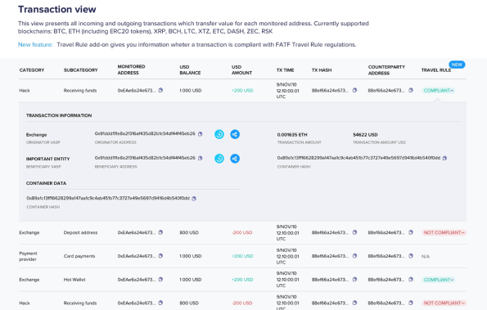Copy TX hash in Card payments row
The image size is (487, 310).
click(354, 256)
